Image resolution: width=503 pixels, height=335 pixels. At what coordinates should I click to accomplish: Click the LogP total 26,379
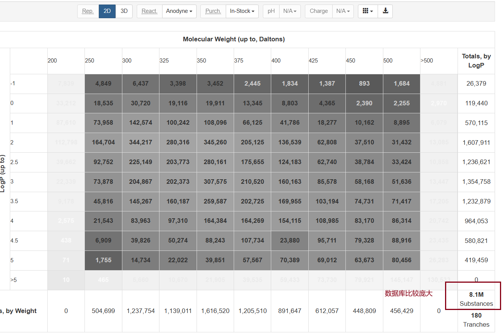[x=476, y=84]
